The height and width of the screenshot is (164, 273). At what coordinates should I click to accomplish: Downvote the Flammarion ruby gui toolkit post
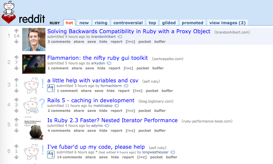16,68
